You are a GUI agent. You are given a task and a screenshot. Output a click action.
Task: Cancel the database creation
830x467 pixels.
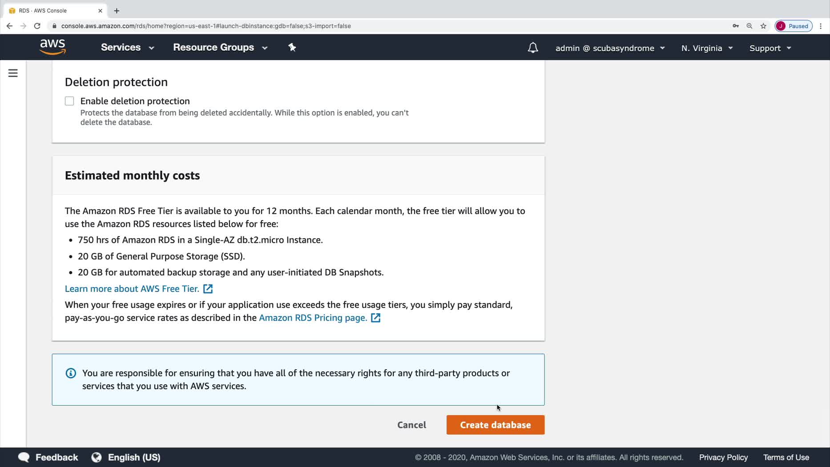click(411, 425)
